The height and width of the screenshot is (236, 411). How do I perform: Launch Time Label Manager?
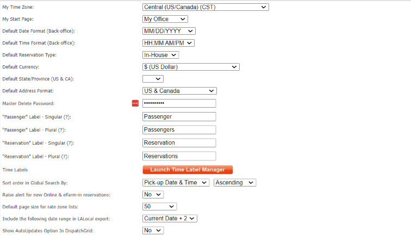pyautogui.click(x=188, y=170)
